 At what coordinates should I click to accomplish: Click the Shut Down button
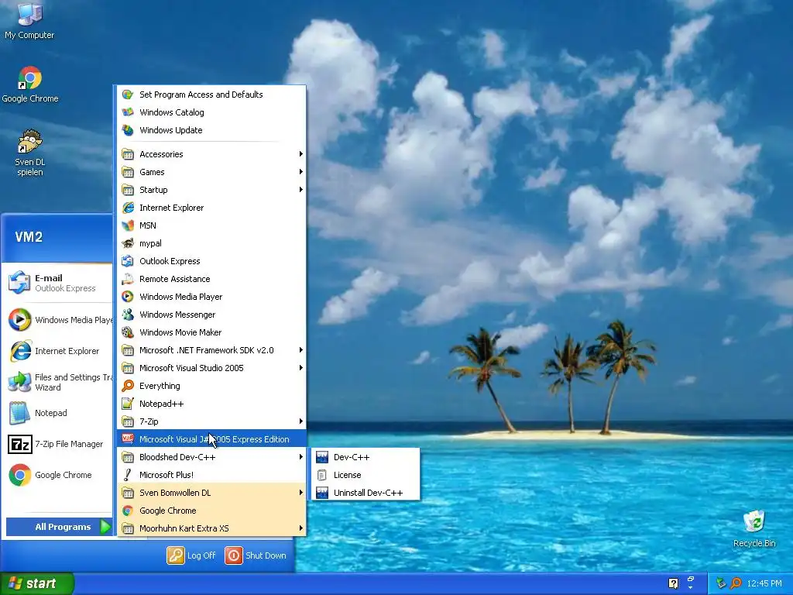[256, 555]
